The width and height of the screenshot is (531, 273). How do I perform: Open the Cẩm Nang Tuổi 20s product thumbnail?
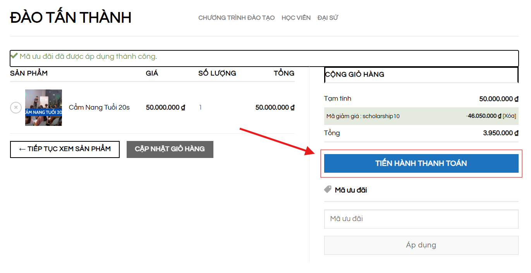43,108
